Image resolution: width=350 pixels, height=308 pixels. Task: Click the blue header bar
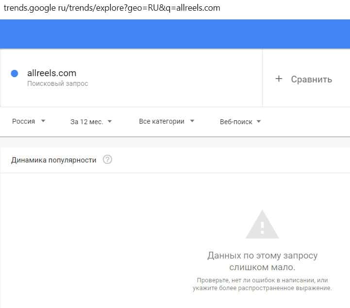tap(175, 34)
